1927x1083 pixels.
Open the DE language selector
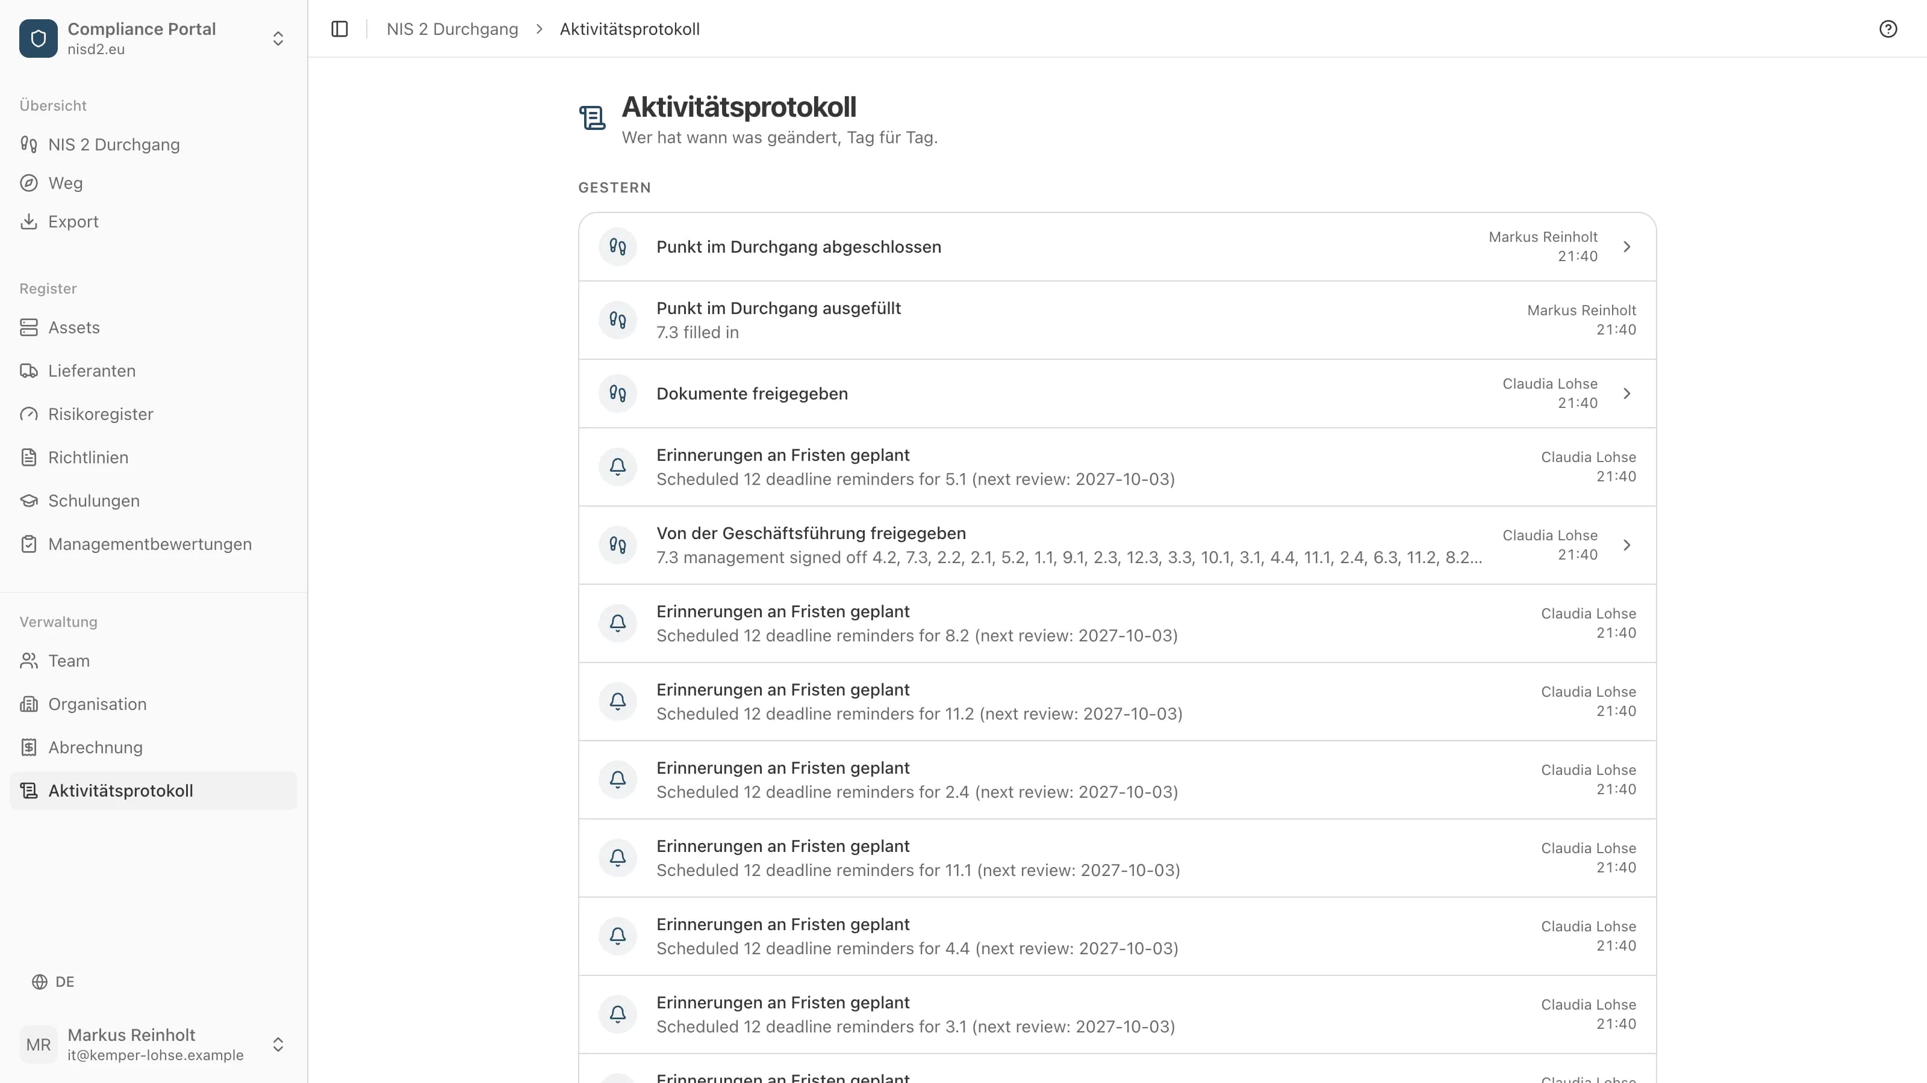pos(53,981)
